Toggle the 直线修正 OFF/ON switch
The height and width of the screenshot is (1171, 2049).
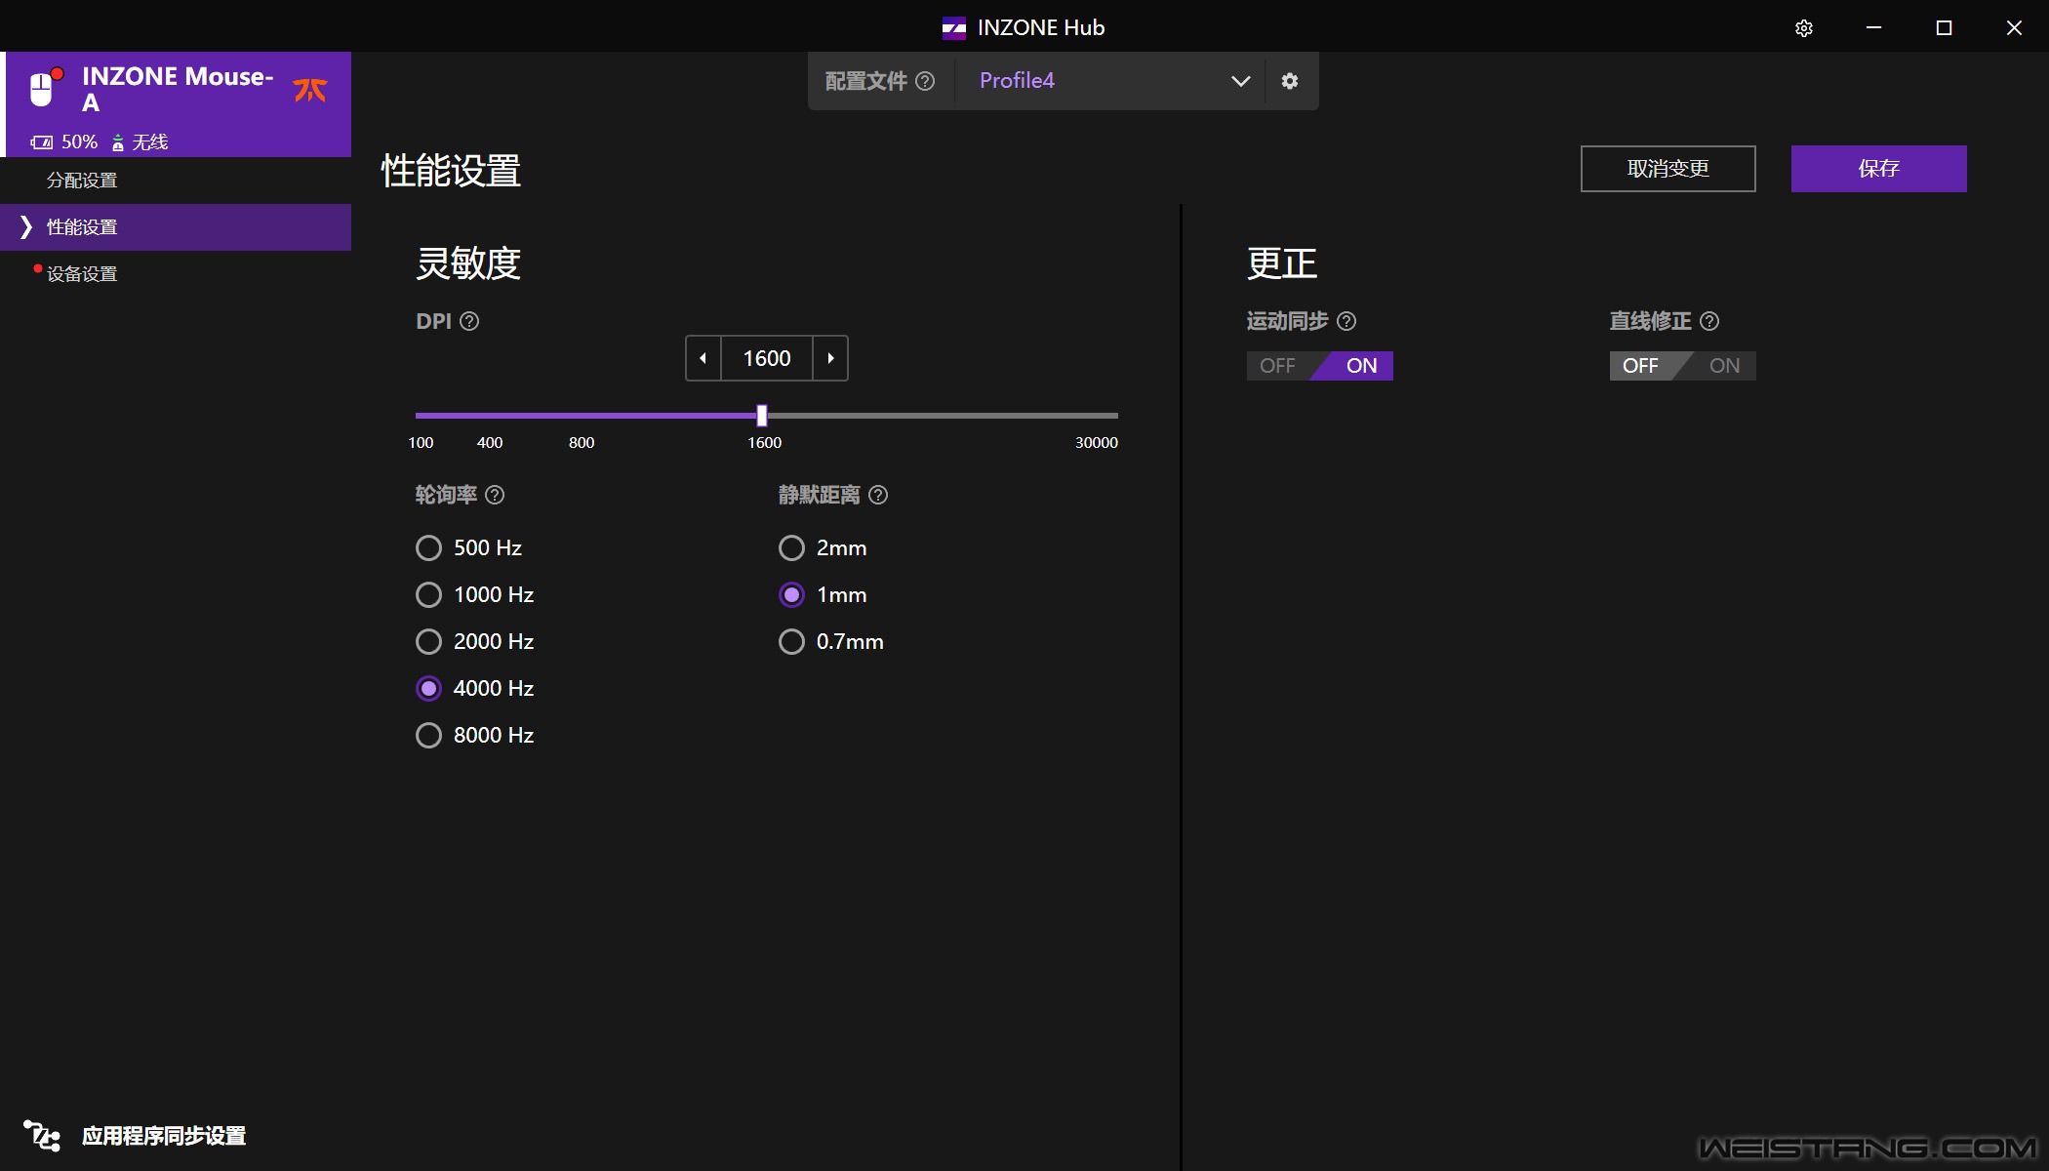pos(1682,366)
